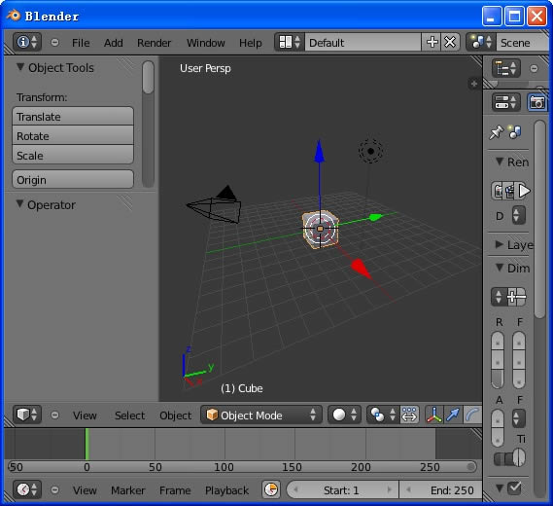Click the Translate button
Screen dimensions: 553x506
coord(73,117)
